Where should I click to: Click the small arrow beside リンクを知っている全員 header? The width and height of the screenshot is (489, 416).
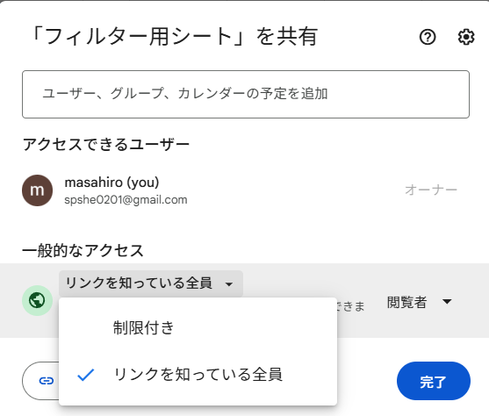[x=229, y=284]
